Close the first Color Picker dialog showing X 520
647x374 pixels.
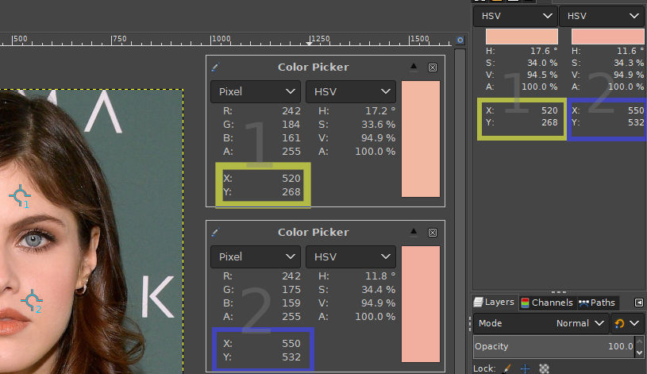tap(433, 67)
